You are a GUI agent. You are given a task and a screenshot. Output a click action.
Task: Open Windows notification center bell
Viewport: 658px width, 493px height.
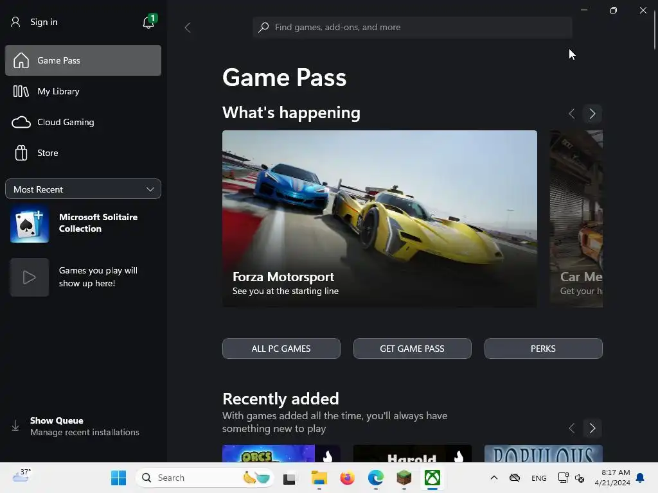(640, 478)
